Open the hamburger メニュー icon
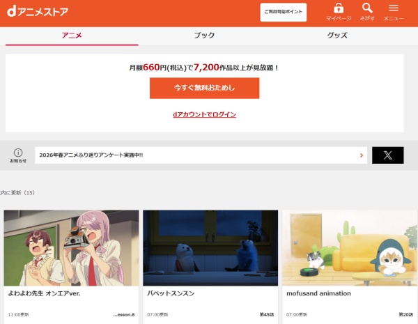Screen dimensions: 418x324 (394, 12)
